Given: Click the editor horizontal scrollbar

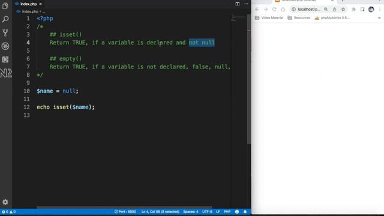Looking at the screenshot, I should click(x=124, y=208).
